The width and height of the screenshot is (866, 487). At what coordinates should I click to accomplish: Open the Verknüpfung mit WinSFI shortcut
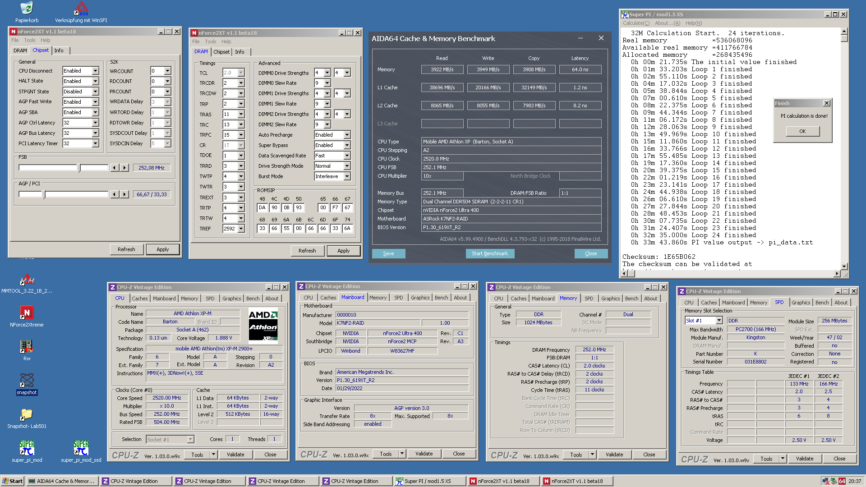pos(81,8)
